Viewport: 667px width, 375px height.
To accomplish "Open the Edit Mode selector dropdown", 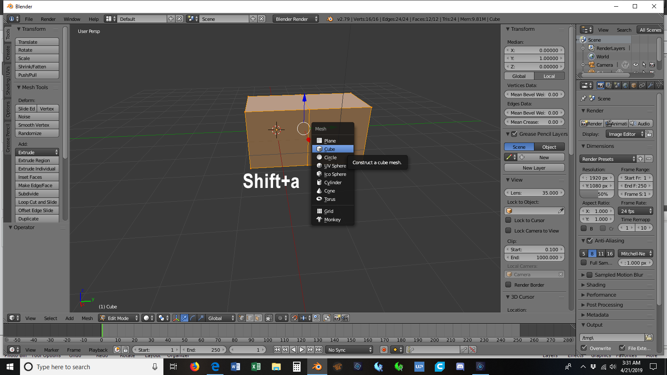I will point(119,318).
